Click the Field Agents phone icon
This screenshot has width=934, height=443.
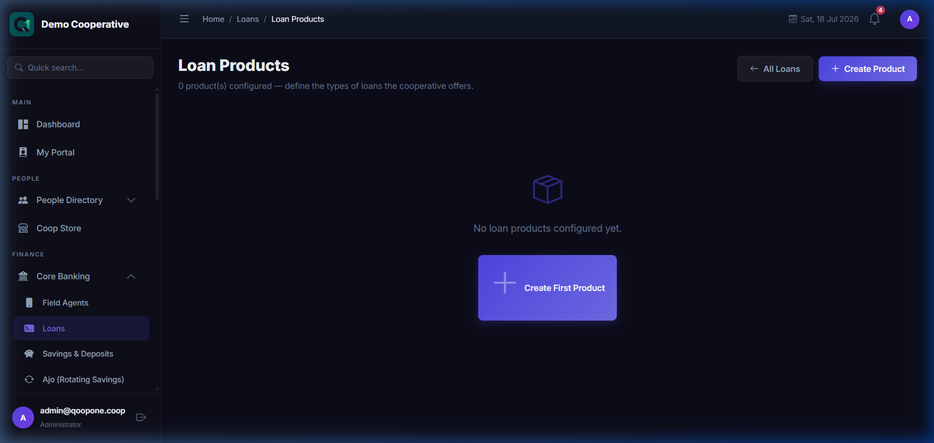[x=29, y=303]
